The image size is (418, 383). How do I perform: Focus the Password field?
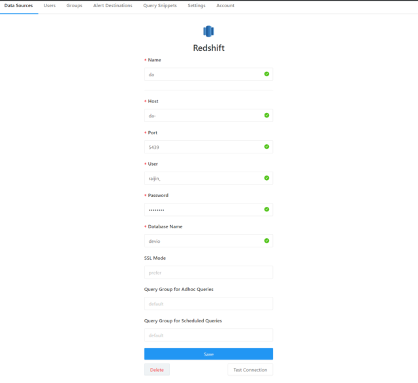pos(208,209)
